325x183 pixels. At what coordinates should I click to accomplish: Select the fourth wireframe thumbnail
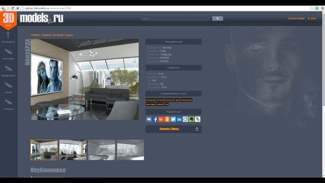(131, 150)
